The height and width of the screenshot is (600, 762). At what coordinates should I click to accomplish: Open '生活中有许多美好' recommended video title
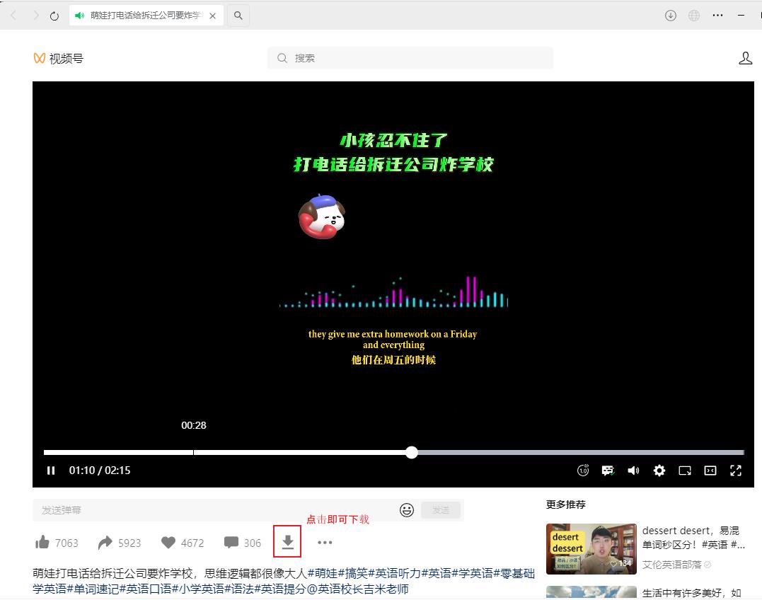tap(691, 593)
